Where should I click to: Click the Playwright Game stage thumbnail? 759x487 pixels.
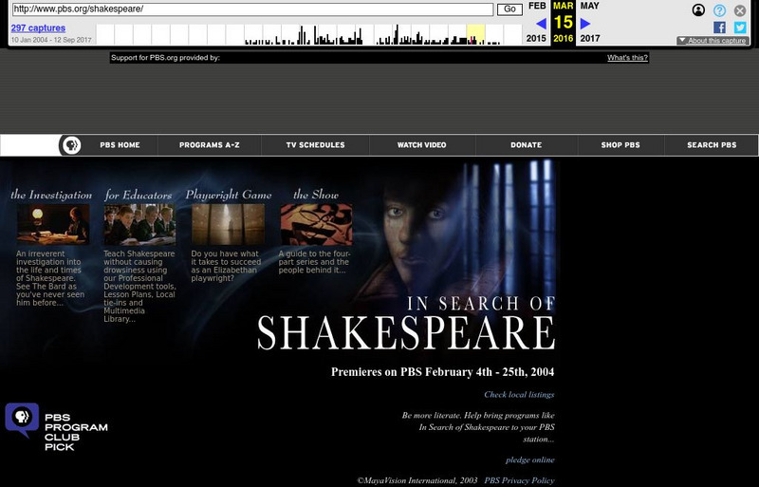pyautogui.click(x=228, y=224)
